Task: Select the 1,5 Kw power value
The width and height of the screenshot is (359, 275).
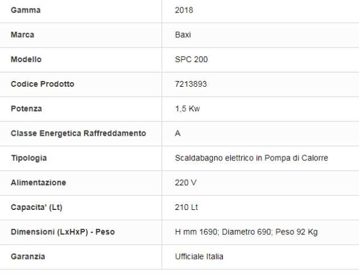Action: pos(187,108)
